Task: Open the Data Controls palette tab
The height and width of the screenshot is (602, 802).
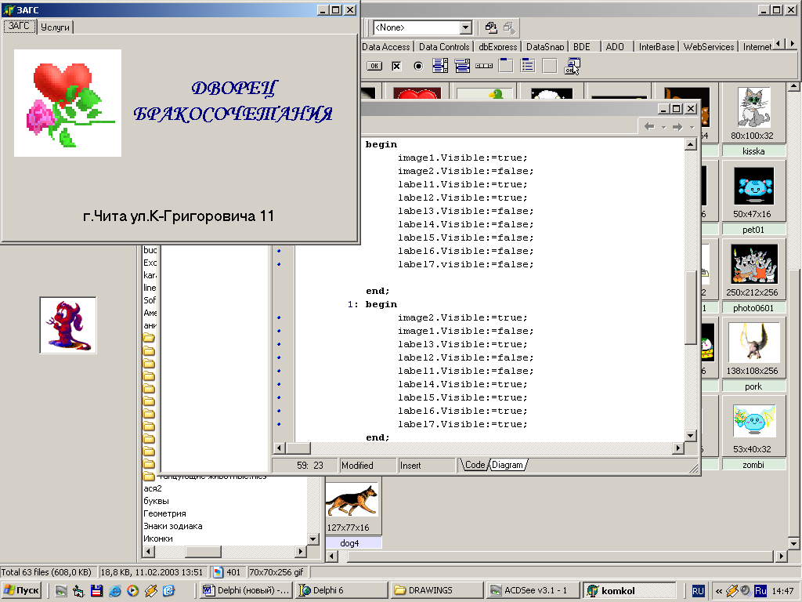Action: point(444,46)
